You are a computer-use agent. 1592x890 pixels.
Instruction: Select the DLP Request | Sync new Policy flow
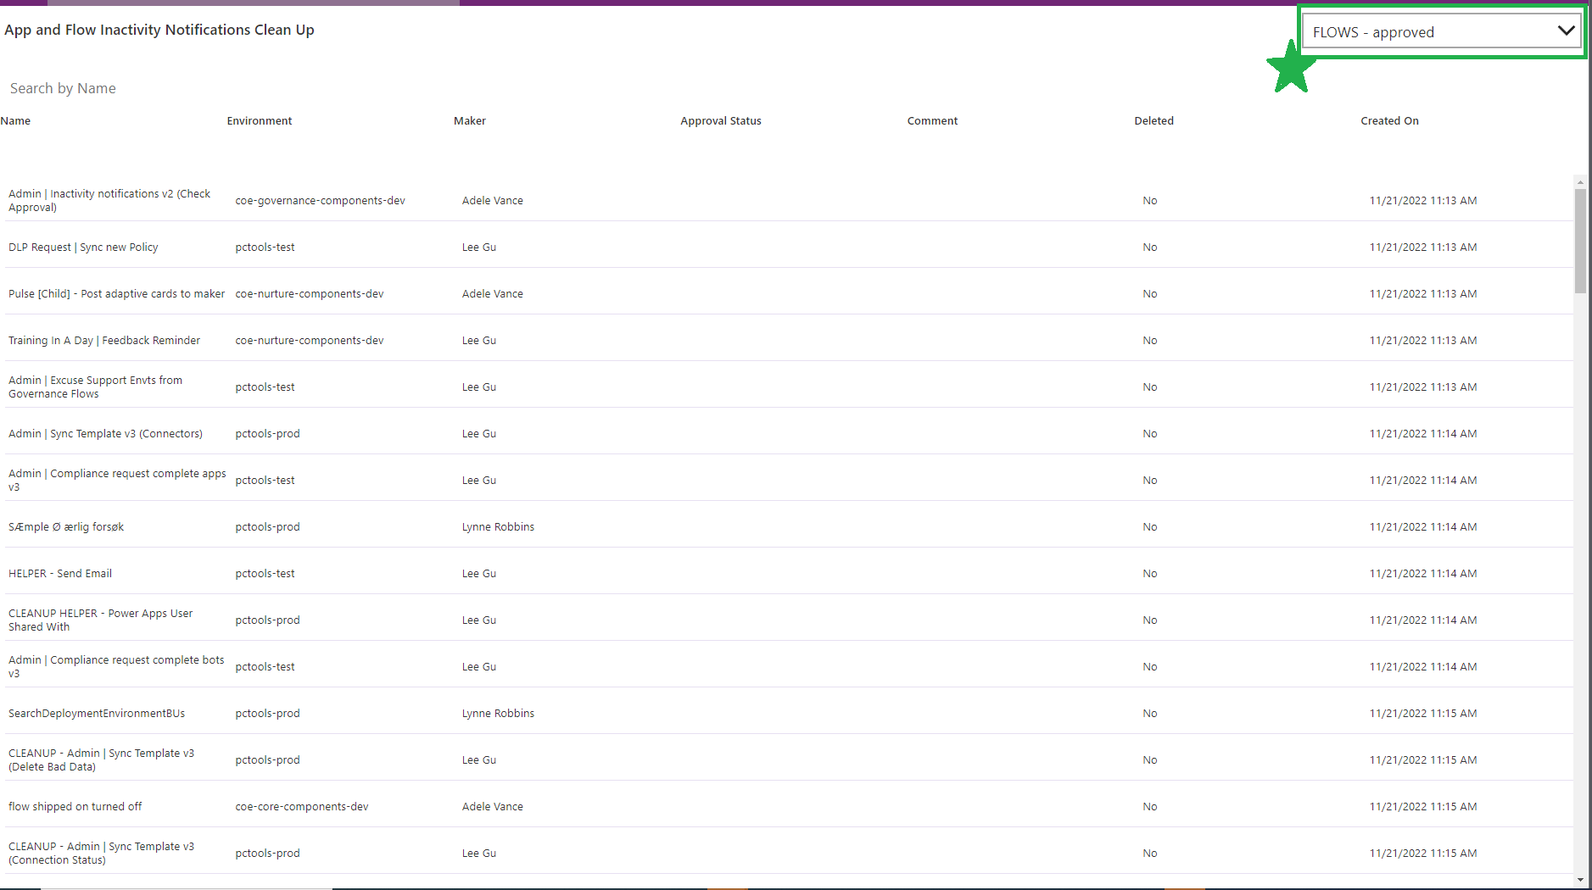[82, 247]
